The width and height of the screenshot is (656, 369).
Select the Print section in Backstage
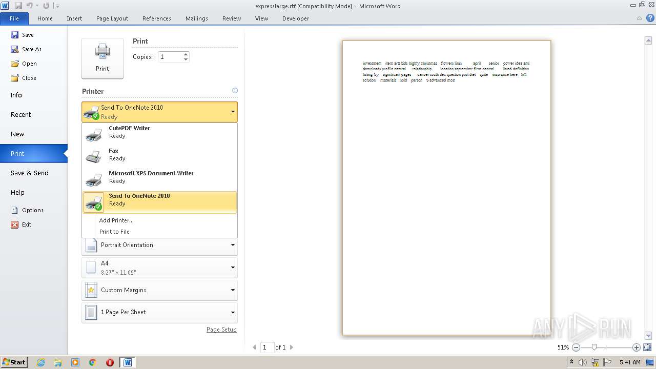pyautogui.click(x=33, y=153)
